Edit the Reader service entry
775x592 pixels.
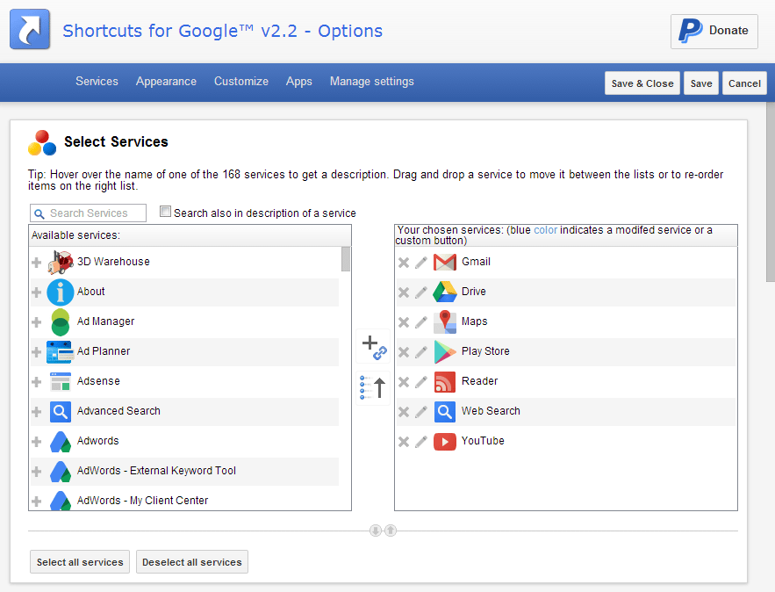click(x=421, y=382)
